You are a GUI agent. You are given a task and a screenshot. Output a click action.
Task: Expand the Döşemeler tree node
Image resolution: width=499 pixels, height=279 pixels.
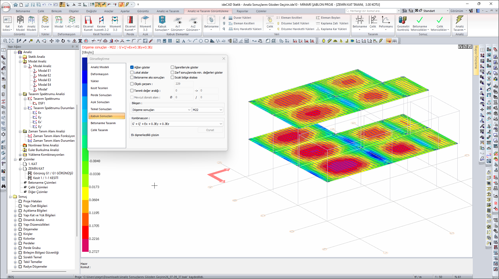(15, 230)
